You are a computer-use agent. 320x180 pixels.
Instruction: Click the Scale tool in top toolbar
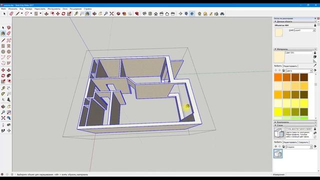pos(69,13)
